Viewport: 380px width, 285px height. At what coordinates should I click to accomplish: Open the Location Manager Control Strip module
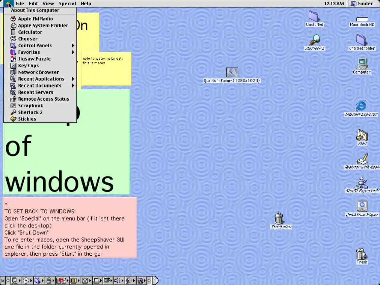tap(63, 281)
